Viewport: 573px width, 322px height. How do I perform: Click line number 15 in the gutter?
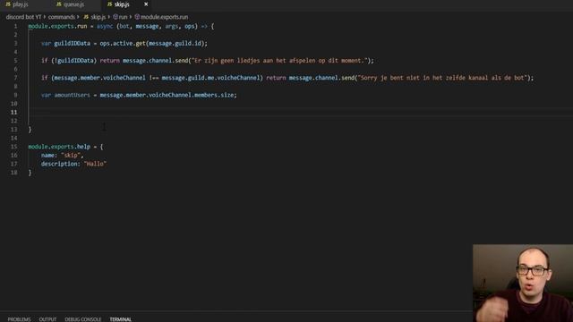click(14, 147)
